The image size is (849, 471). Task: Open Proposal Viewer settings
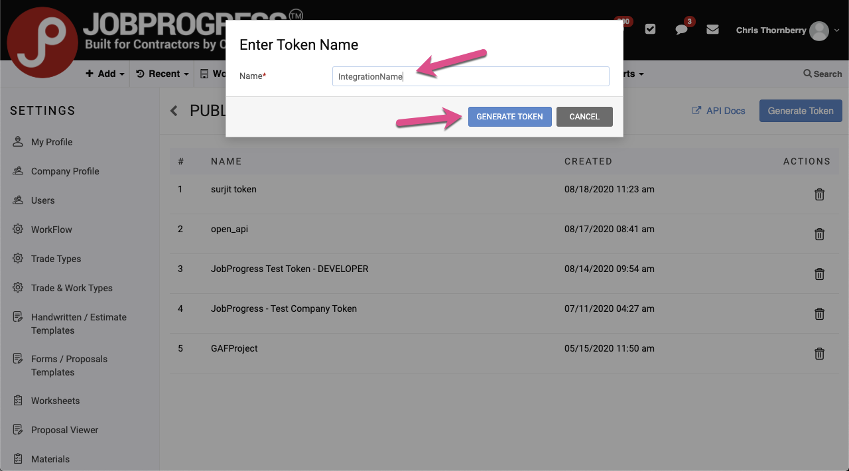click(64, 430)
